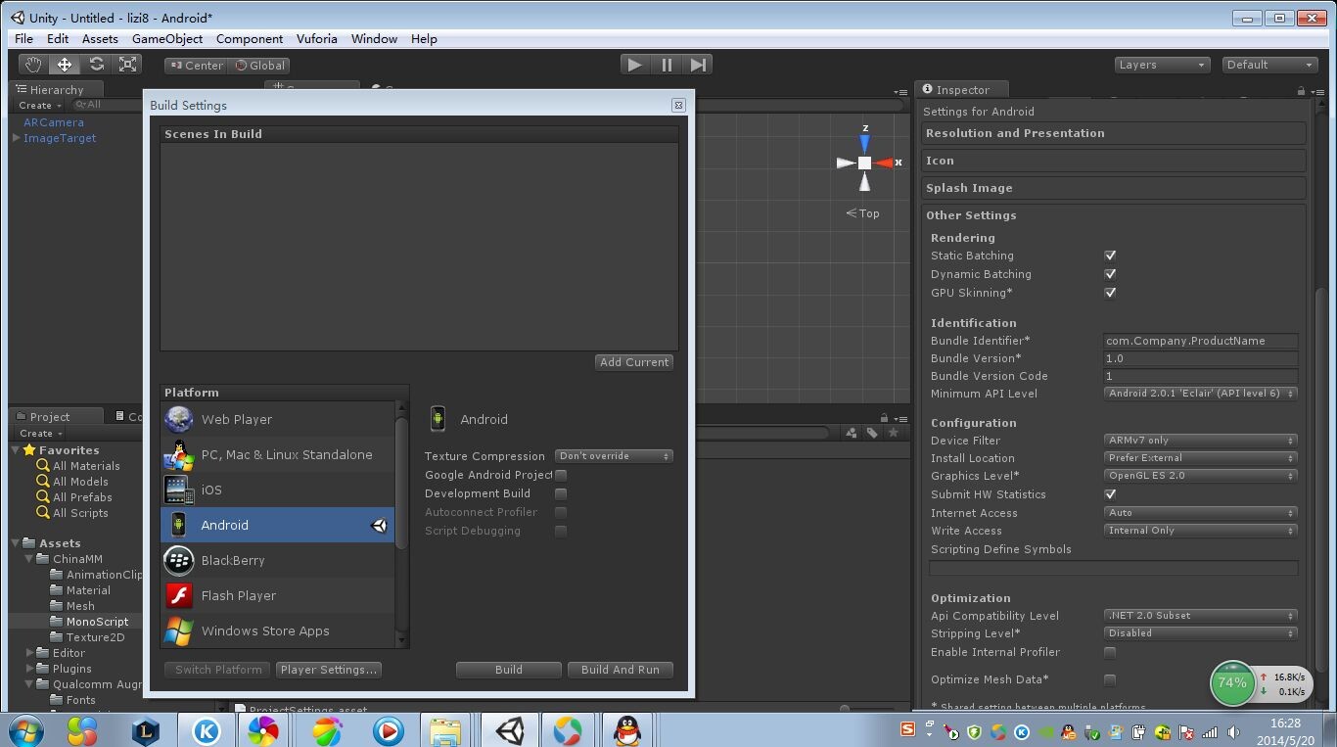
Task: Close the Build Settings window
Action: coord(678,105)
